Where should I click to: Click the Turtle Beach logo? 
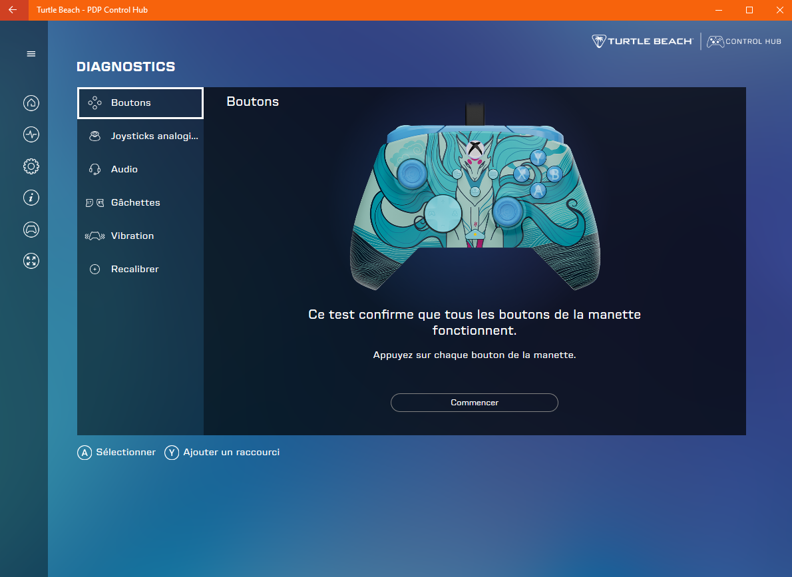point(642,41)
